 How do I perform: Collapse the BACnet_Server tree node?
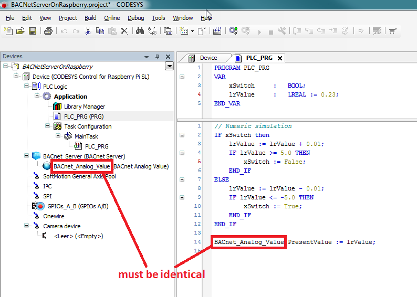pyautogui.click(x=25, y=156)
